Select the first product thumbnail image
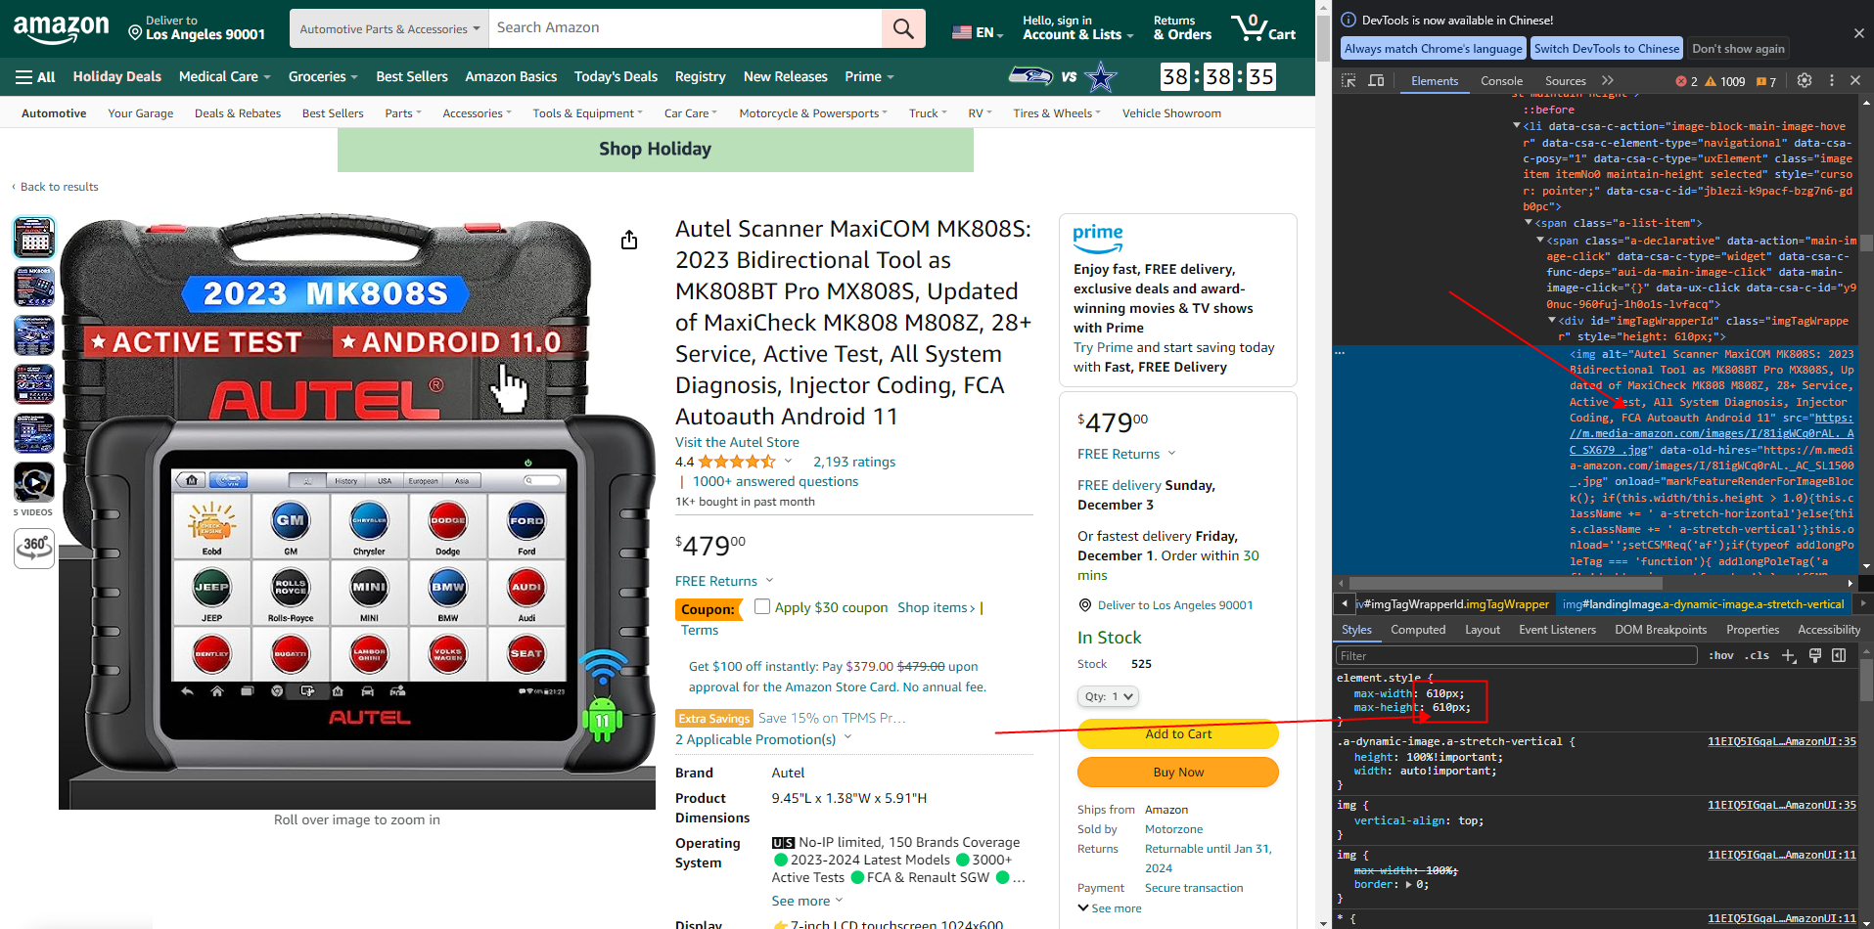This screenshot has height=929, width=1874. [34, 238]
